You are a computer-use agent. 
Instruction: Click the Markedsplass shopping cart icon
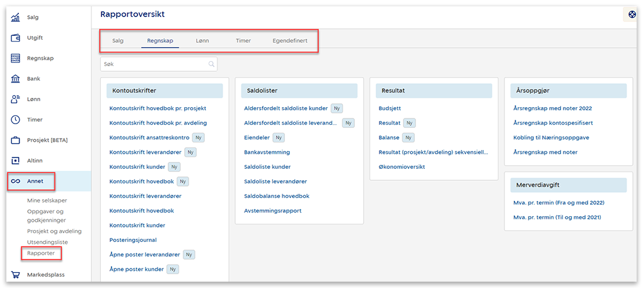16,275
